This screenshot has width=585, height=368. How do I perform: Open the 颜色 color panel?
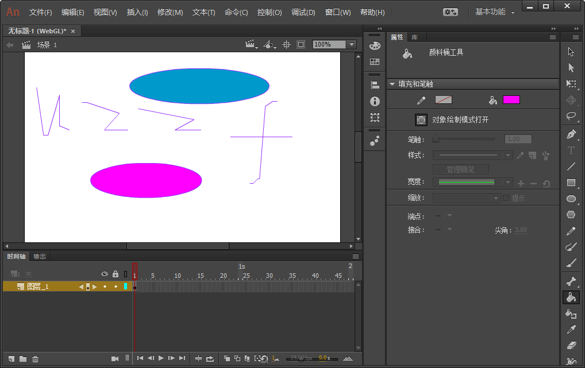(374, 45)
